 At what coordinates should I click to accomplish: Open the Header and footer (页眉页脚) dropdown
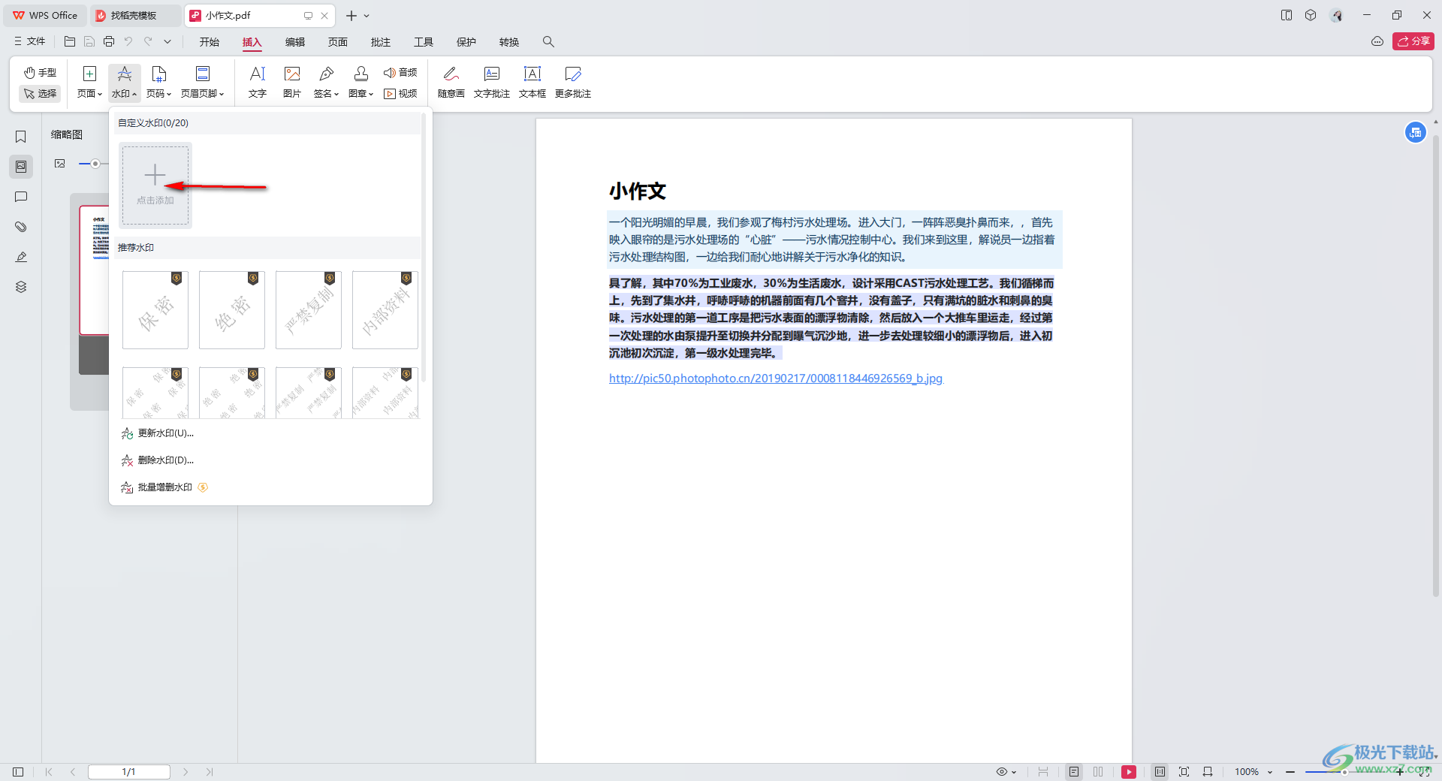(203, 83)
